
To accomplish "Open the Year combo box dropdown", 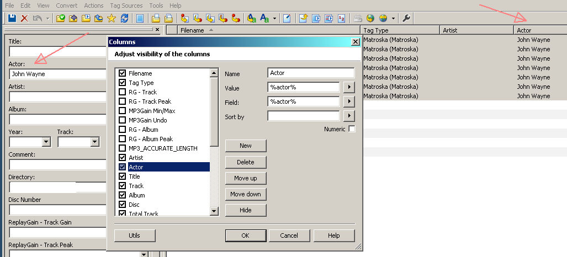I will (x=46, y=142).
